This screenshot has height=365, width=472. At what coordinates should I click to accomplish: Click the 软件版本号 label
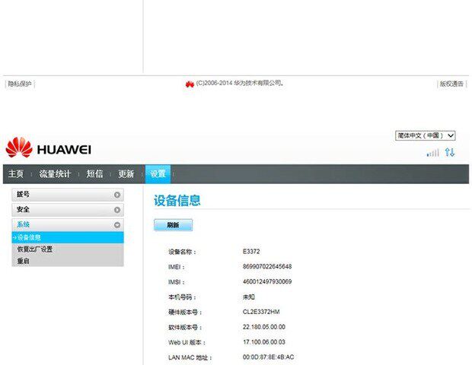coord(185,328)
